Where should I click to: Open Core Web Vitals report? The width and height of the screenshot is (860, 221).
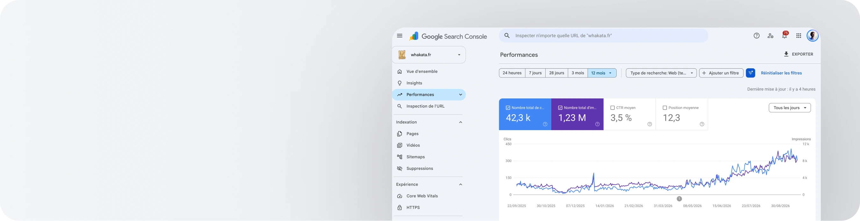pyautogui.click(x=429, y=196)
